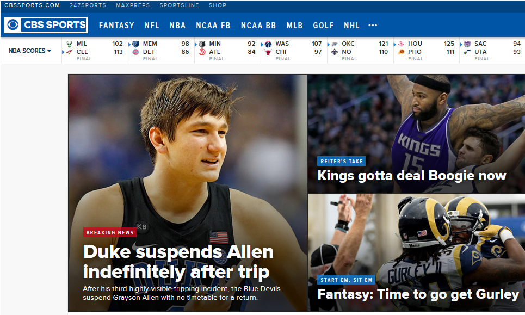Read Duke suspends Allen headline story

(178, 262)
